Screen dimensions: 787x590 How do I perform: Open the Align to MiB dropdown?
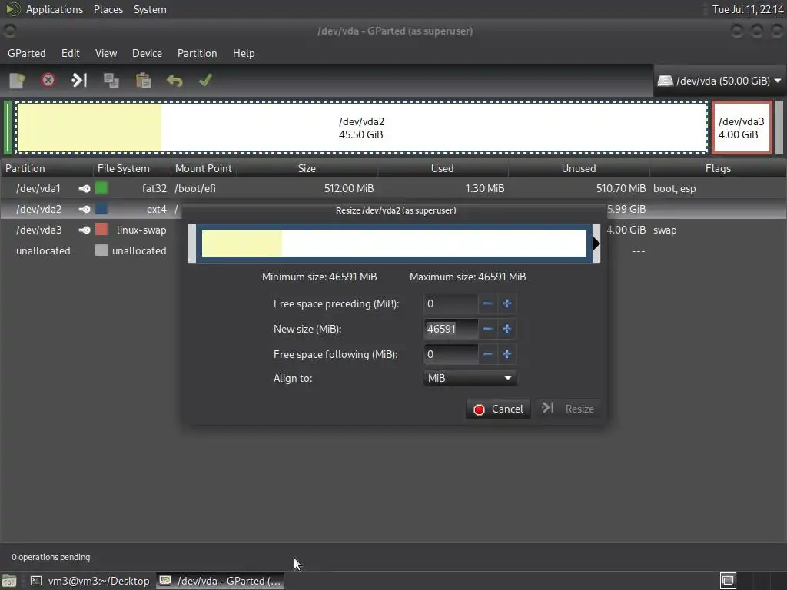[470, 378]
